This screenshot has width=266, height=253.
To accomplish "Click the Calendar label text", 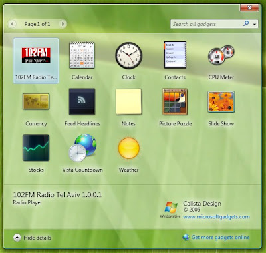I will pos(82,77).
